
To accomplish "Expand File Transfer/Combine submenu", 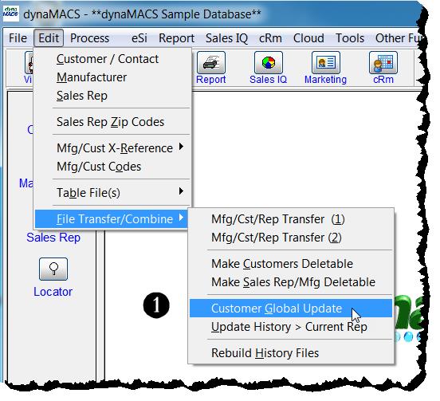I will 111,219.
